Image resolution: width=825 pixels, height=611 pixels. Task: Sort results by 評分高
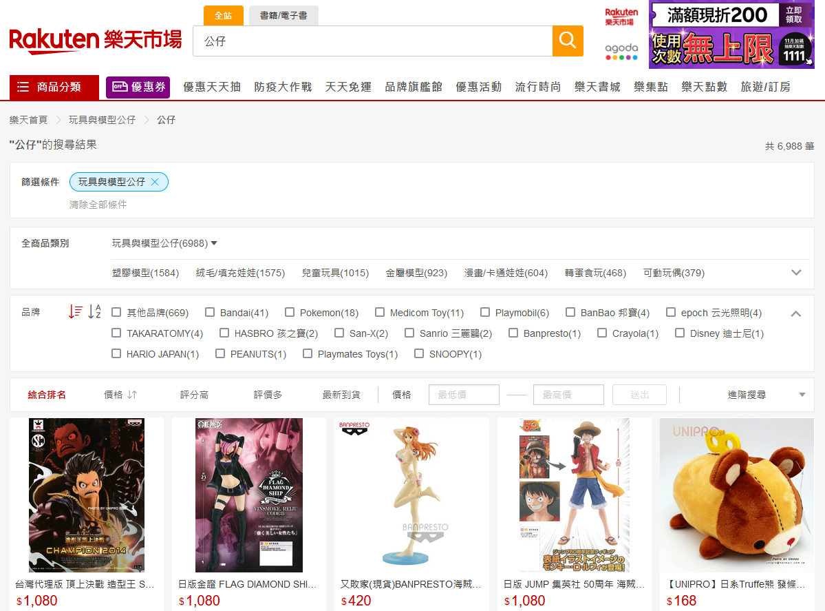click(194, 395)
